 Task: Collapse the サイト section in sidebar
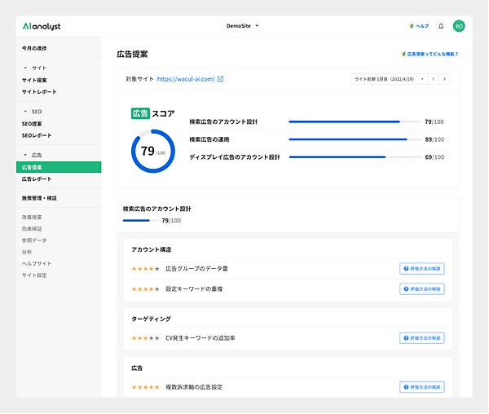pyautogui.click(x=25, y=68)
